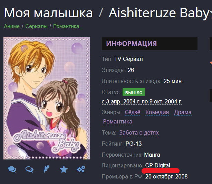Screen dimensions: 212x184
Task: Open the Романтика breadcrumb link
Action: [66, 26]
